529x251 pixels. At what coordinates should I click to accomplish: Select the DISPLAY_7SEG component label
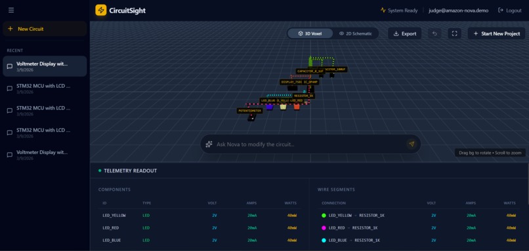[x=291, y=82]
